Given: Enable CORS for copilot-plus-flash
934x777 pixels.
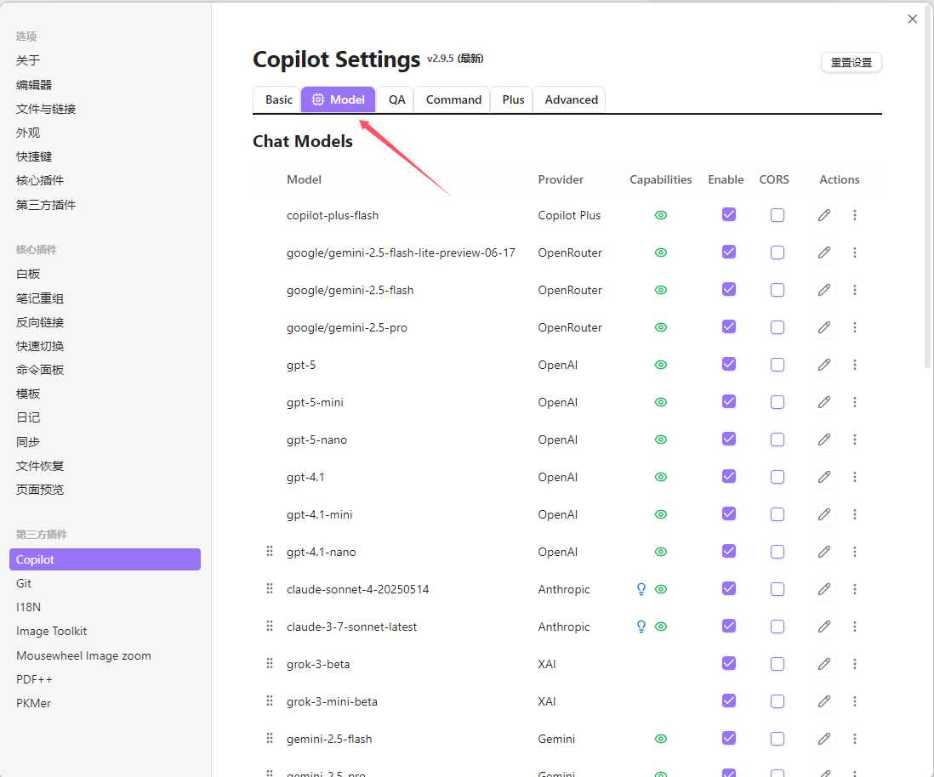Looking at the screenshot, I should (x=777, y=215).
